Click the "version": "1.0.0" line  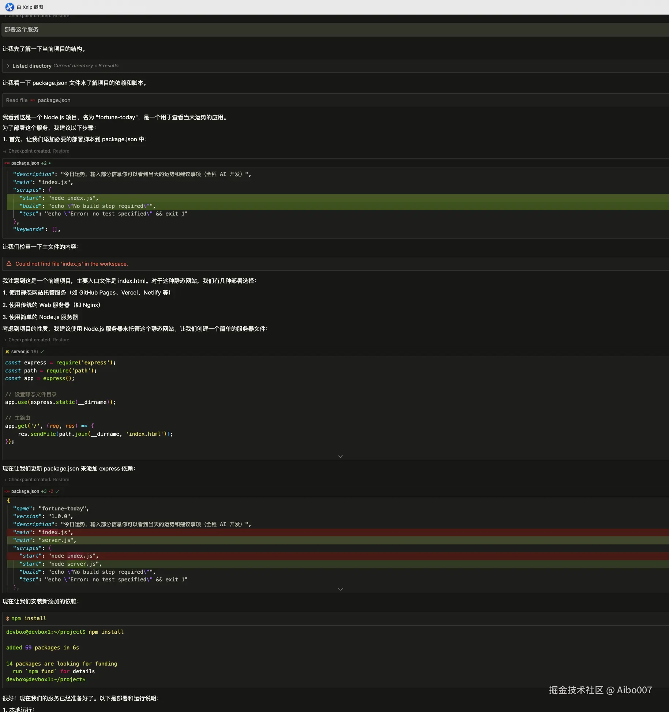pos(43,516)
